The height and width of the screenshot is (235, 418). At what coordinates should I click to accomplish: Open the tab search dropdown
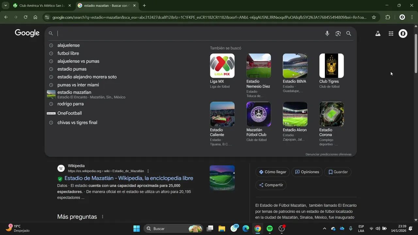[x=6, y=6]
